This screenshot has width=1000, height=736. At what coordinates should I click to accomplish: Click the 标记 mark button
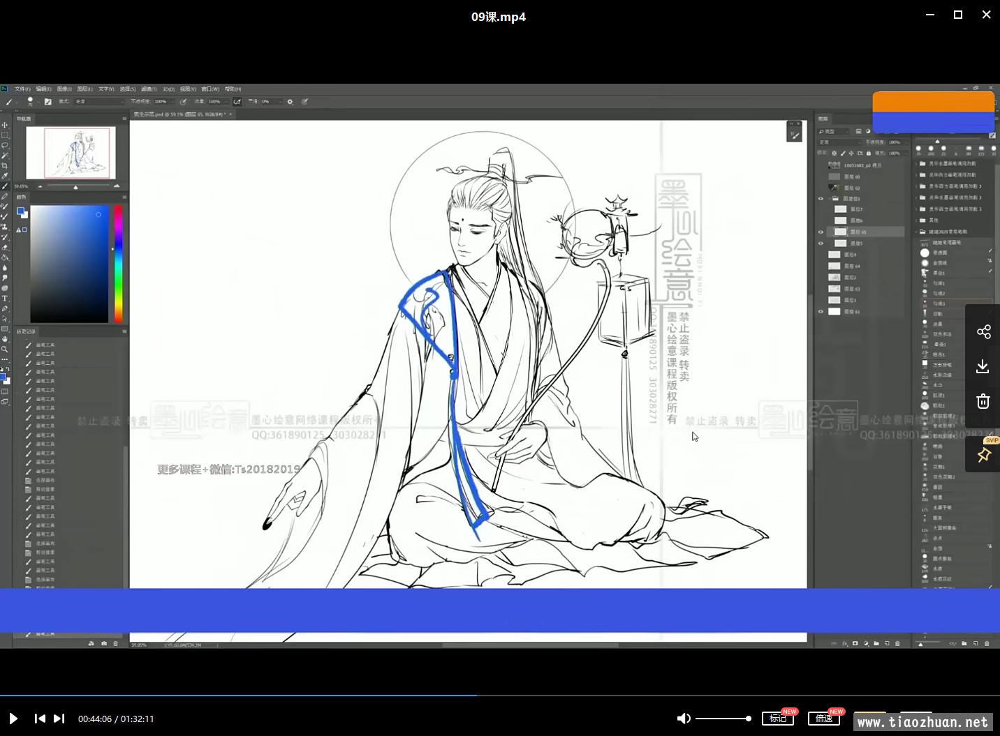point(777,719)
